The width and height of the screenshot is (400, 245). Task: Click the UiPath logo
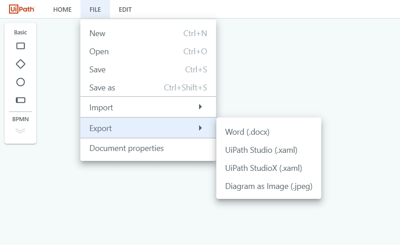point(22,9)
